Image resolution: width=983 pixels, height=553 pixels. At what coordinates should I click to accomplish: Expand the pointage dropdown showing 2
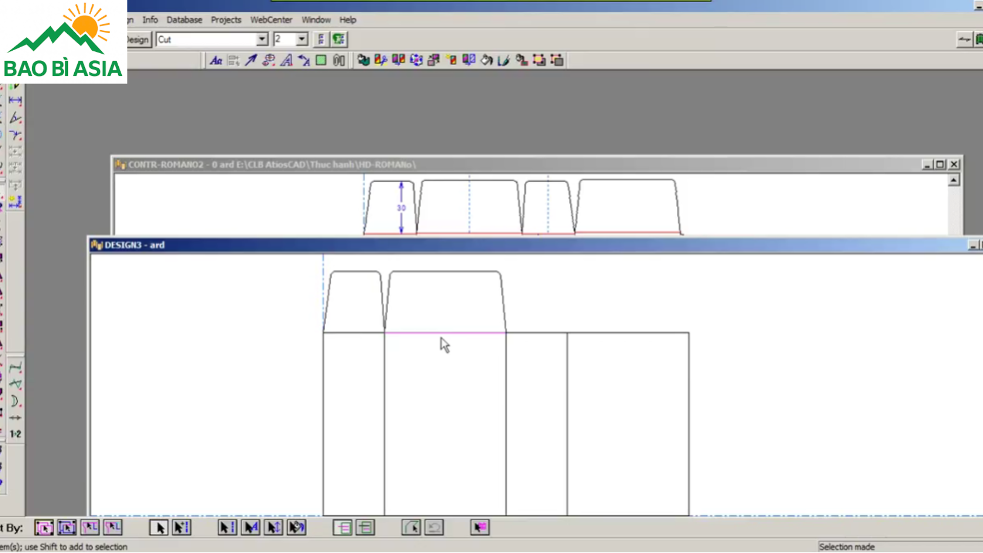point(302,39)
